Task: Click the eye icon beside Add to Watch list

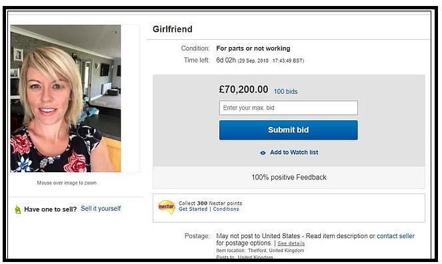Action: pos(263,153)
